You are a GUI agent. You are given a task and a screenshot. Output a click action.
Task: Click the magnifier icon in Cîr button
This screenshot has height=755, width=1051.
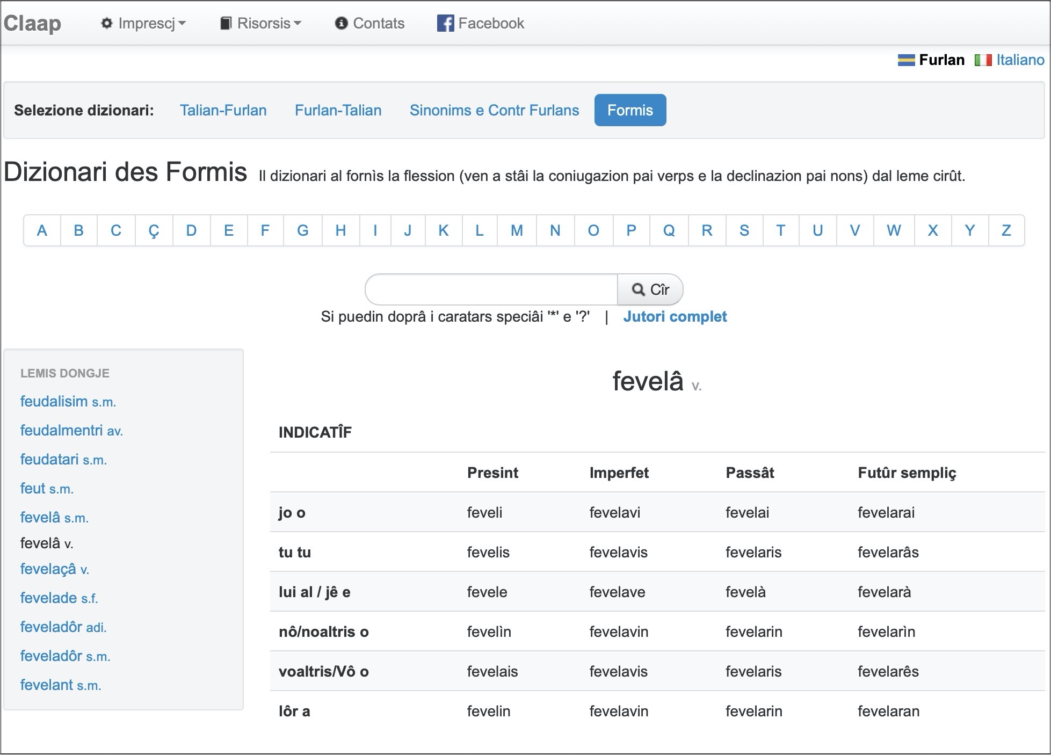click(638, 289)
